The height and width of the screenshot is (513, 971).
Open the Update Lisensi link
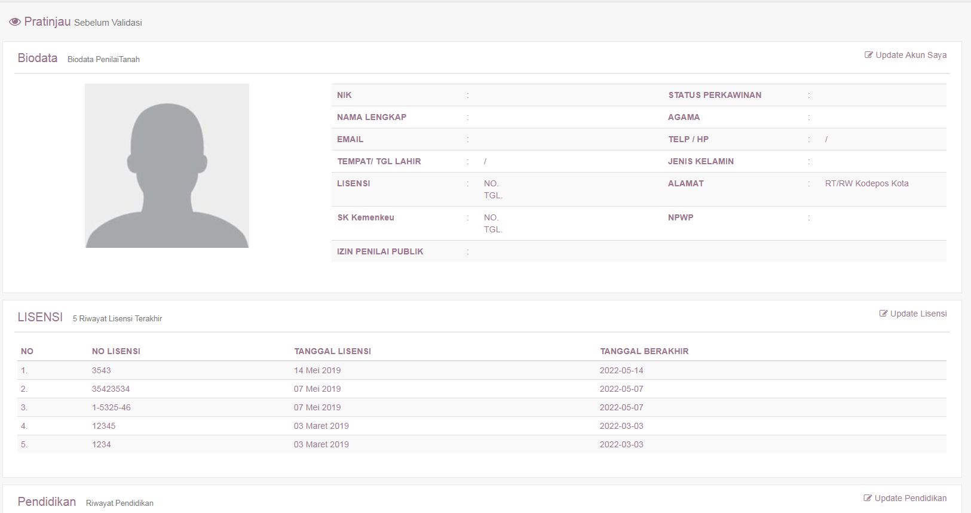point(918,314)
